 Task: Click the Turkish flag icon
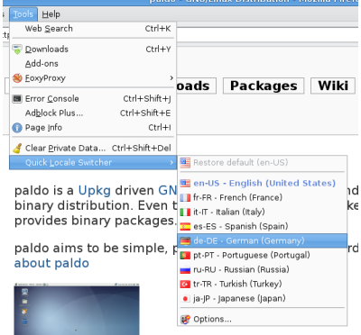185,284
